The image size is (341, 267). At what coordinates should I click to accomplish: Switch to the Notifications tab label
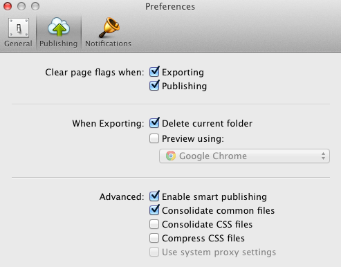click(108, 44)
